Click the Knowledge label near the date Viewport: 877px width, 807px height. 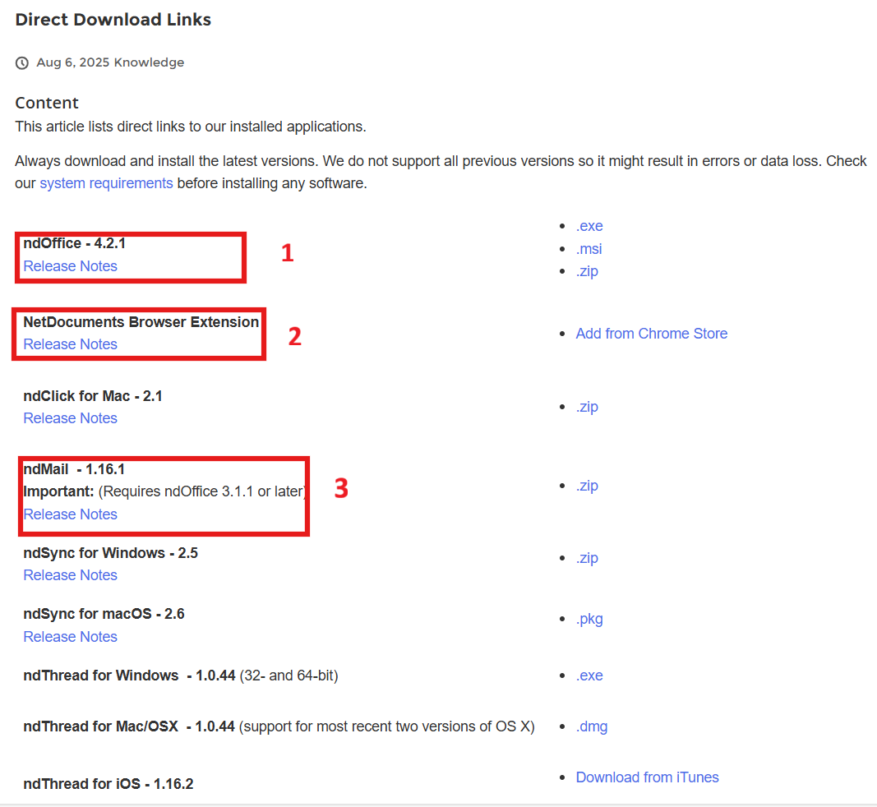click(x=149, y=62)
